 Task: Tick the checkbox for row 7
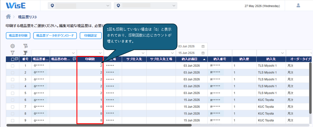pos(13,107)
